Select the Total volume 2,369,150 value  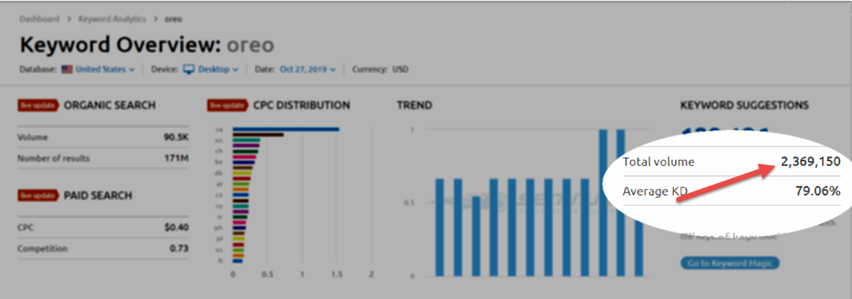[810, 161]
